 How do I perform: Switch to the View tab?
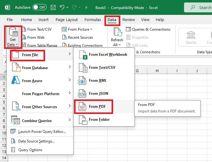click(145, 20)
